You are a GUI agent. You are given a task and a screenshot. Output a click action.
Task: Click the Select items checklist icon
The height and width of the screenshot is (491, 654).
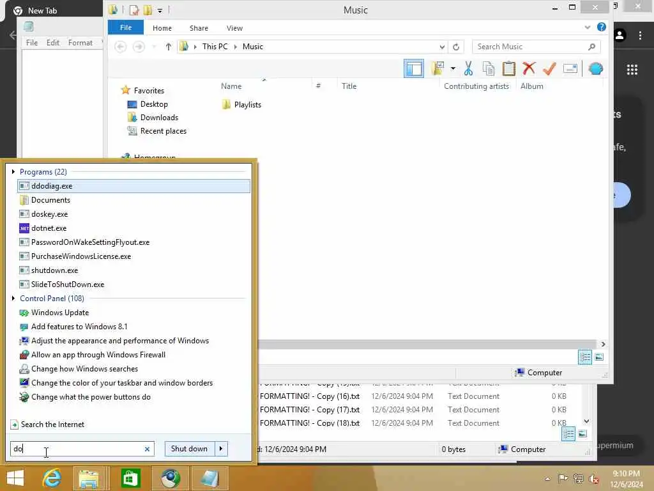[x=437, y=68]
